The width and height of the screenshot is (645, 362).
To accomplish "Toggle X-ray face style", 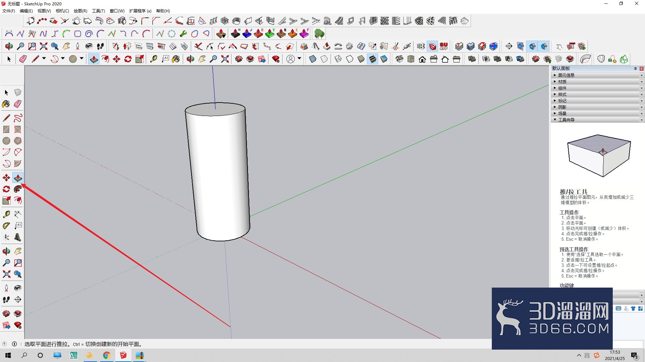I will pos(313,59).
